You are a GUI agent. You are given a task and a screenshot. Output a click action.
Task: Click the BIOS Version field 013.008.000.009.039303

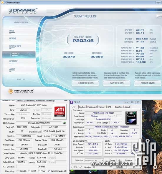pyautogui.click(x=39, y=123)
